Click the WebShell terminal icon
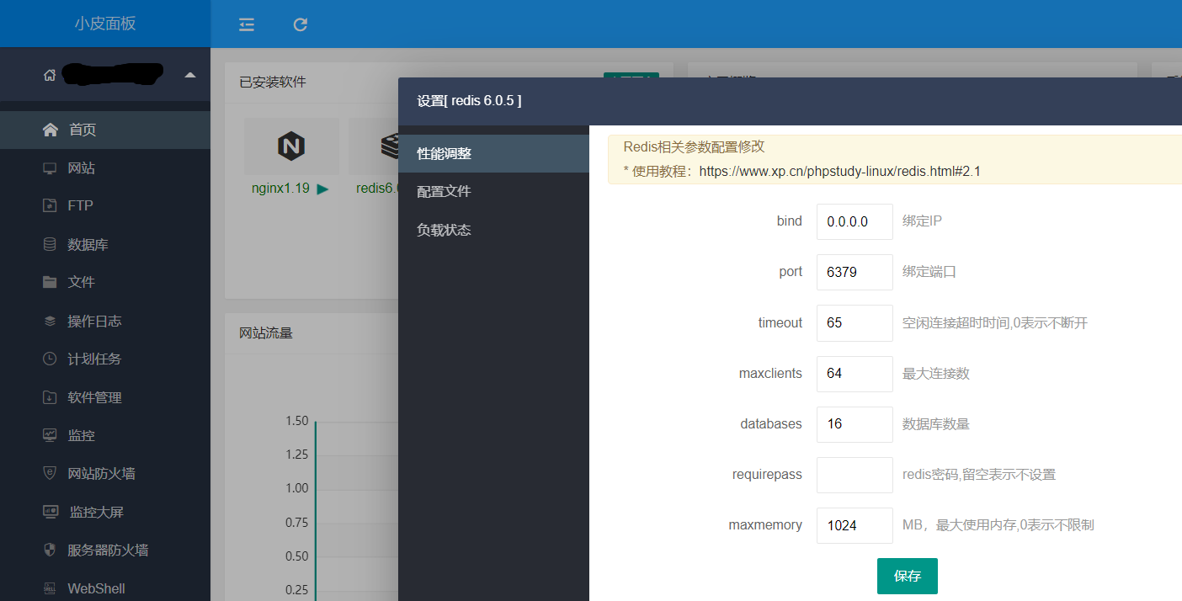 pyautogui.click(x=50, y=588)
